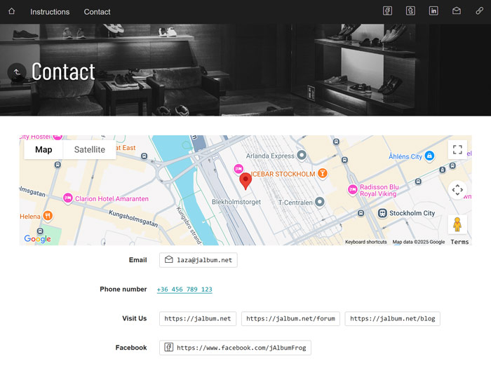Copy page link with chain icon
The height and width of the screenshot is (368, 491).
point(479,11)
